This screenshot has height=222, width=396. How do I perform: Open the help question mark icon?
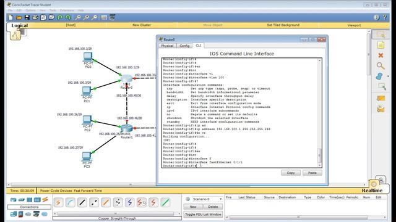coord(385,17)
